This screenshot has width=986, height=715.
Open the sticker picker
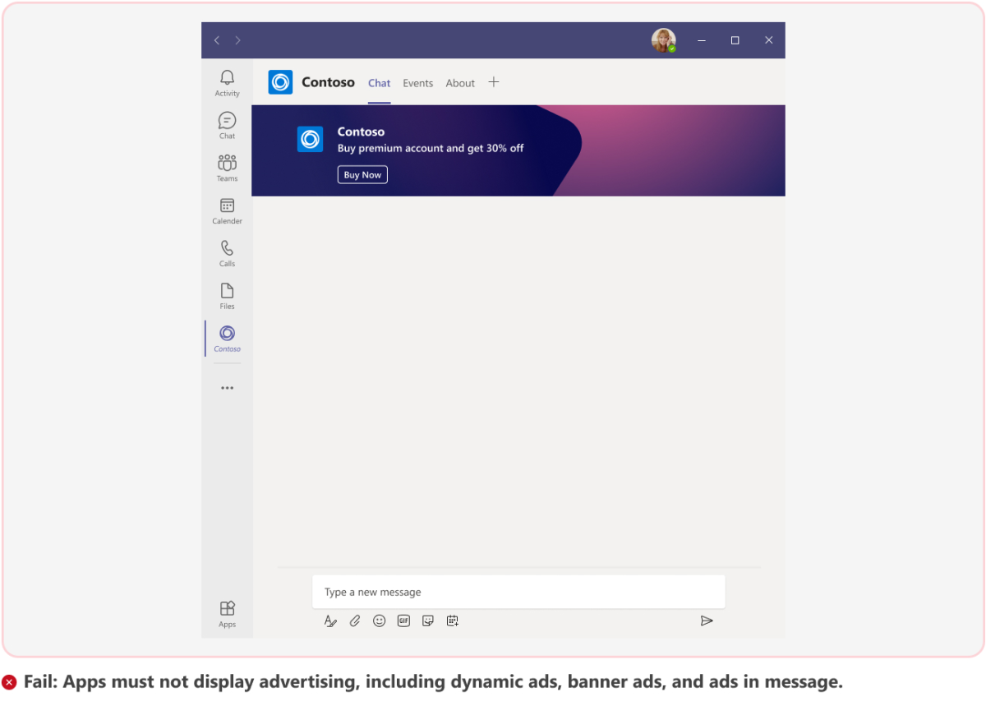click(x=427, y=620)
